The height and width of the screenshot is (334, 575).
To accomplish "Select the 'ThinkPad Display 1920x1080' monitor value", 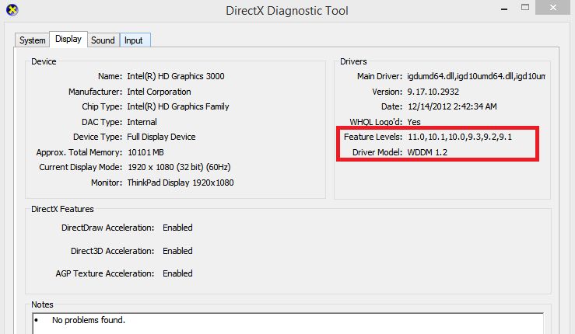I will (x=180, y=183).
